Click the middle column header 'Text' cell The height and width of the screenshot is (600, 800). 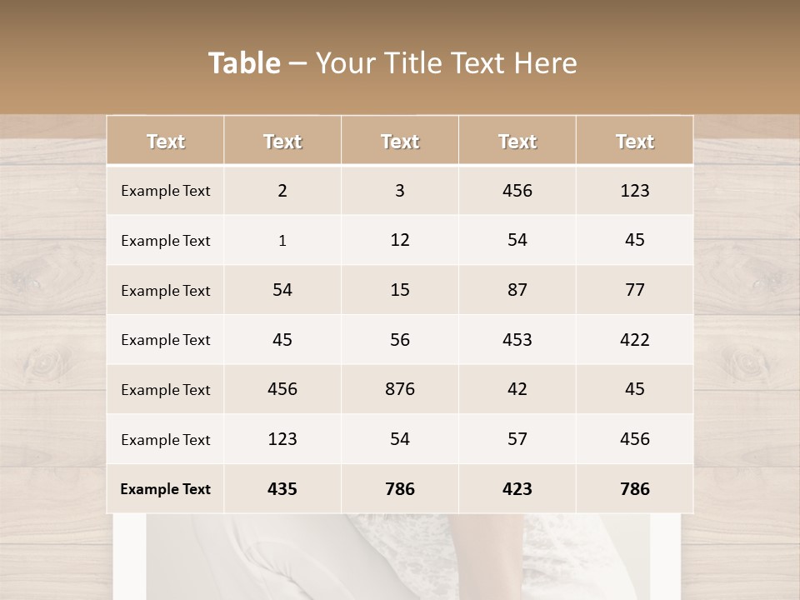point(400,142)
